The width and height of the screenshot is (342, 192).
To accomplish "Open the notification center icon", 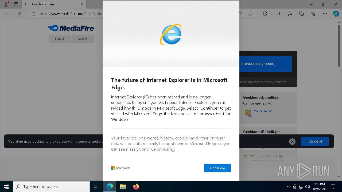I will tap(333, 187).
